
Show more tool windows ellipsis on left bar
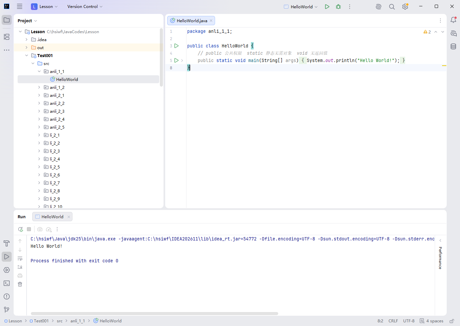[7, 50]
